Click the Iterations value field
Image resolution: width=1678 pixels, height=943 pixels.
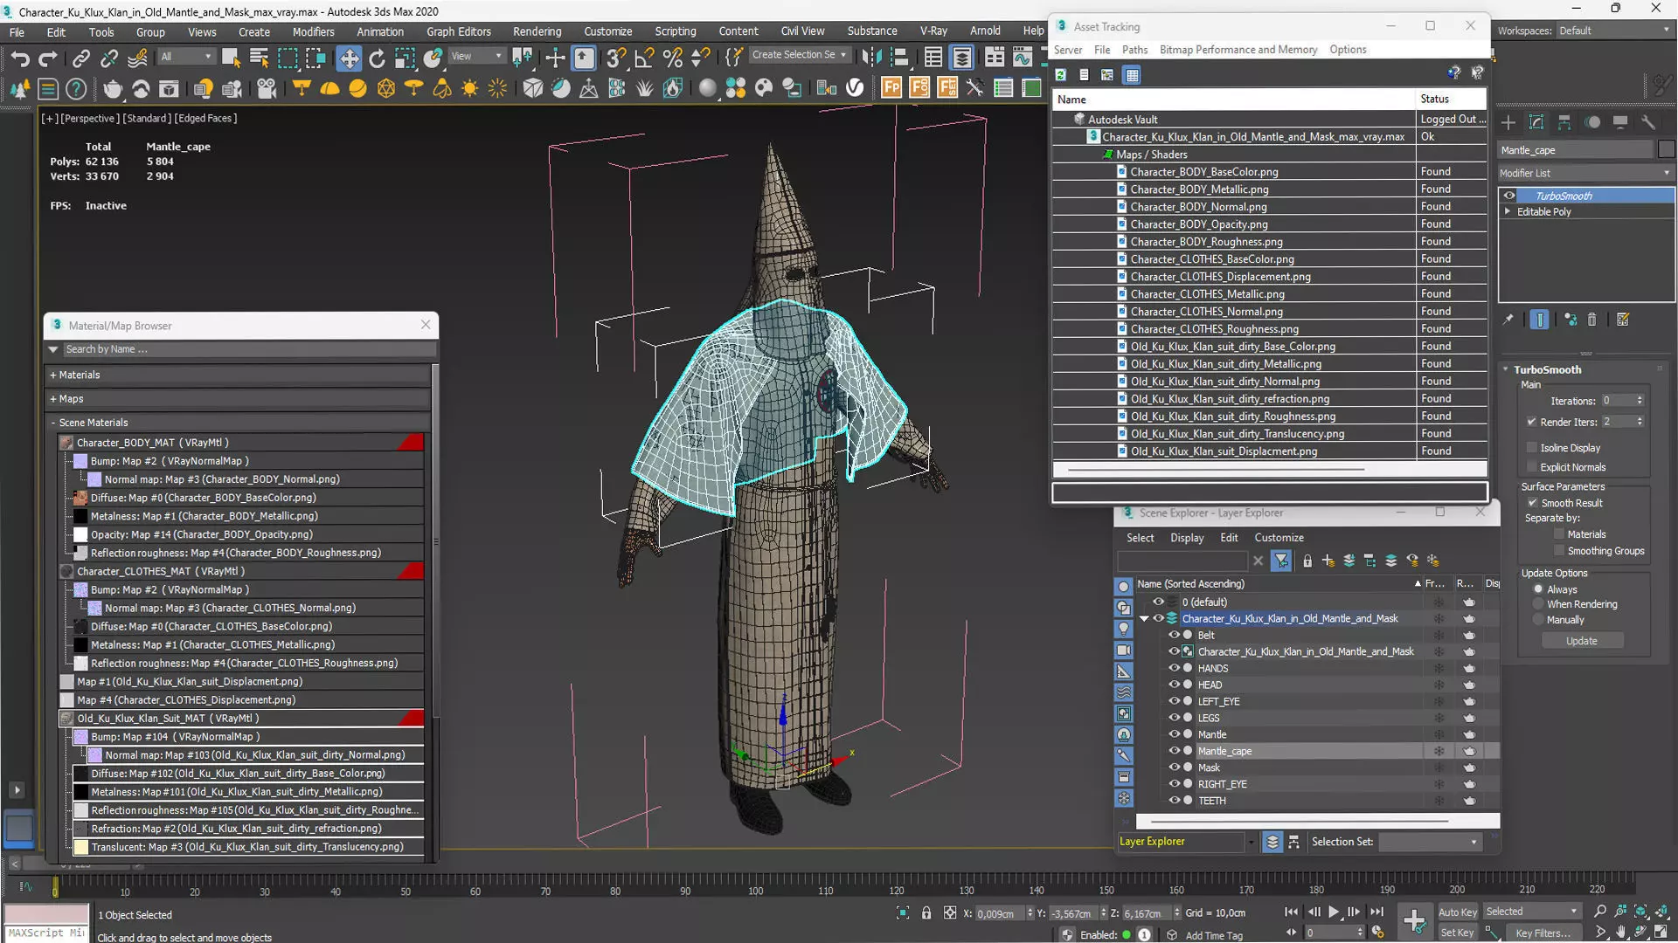(x=1616, y=401)
